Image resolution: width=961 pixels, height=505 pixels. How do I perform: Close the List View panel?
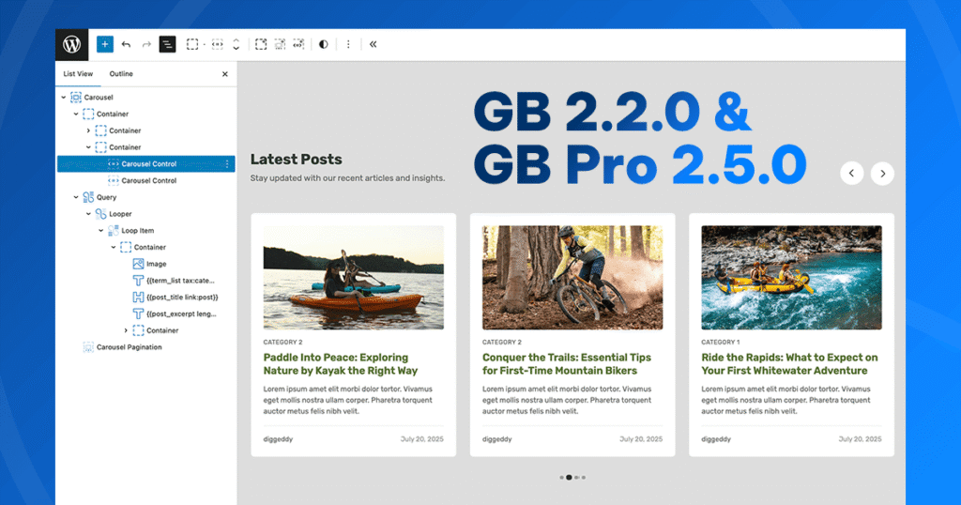pos(225,74)
